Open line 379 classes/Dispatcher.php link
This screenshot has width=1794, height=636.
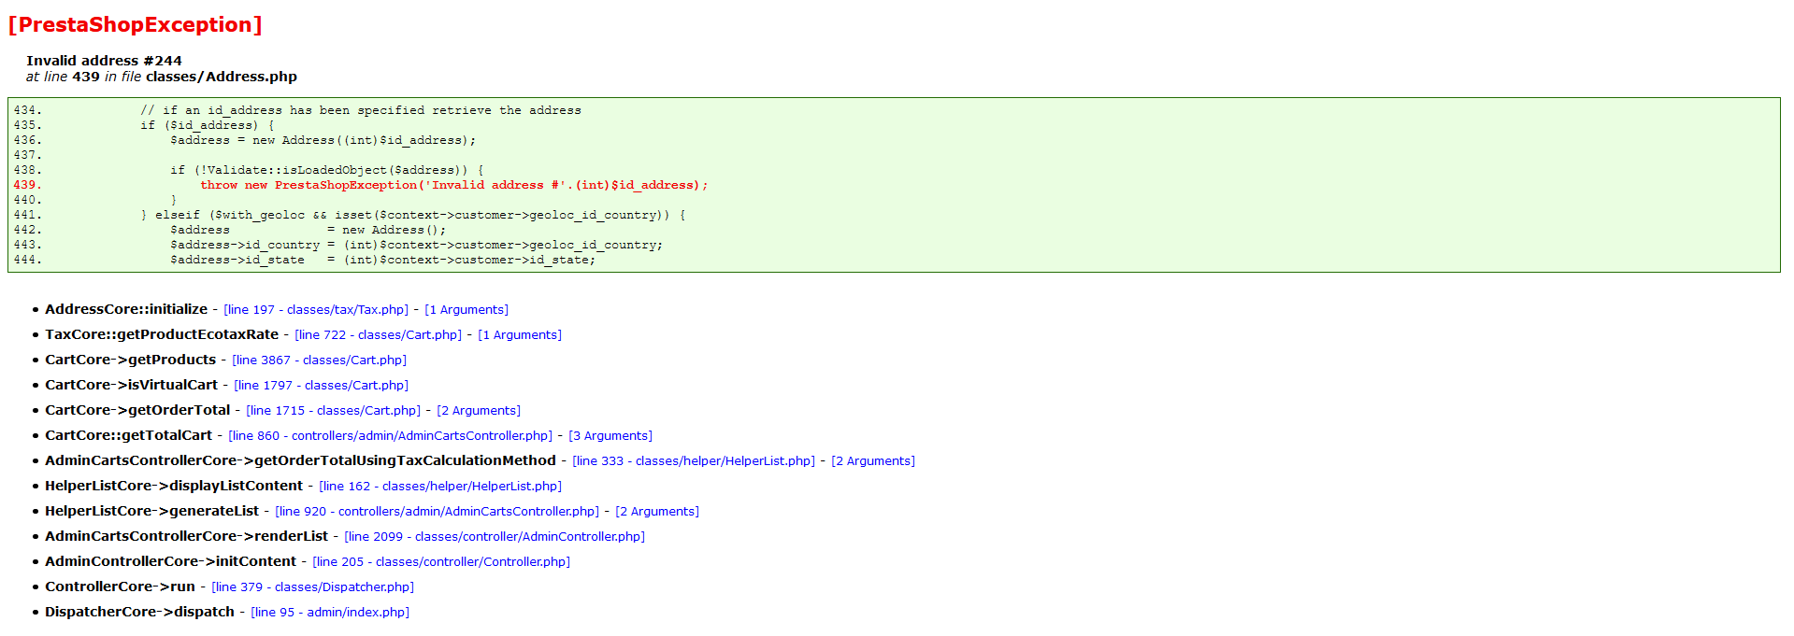313,587
